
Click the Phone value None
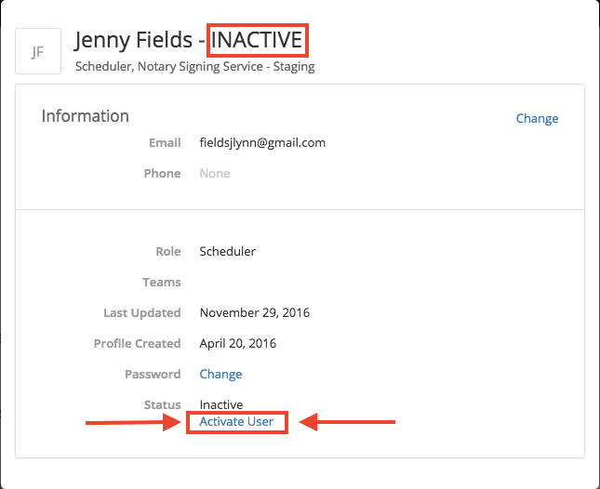pyautogui.click(x=215, y=174)
